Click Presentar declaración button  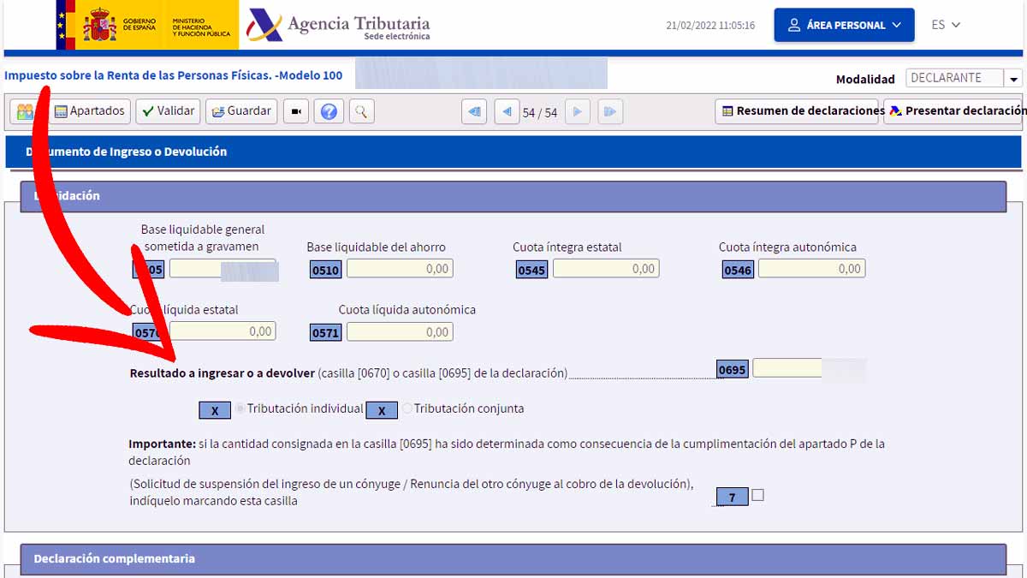coord(955,111)
